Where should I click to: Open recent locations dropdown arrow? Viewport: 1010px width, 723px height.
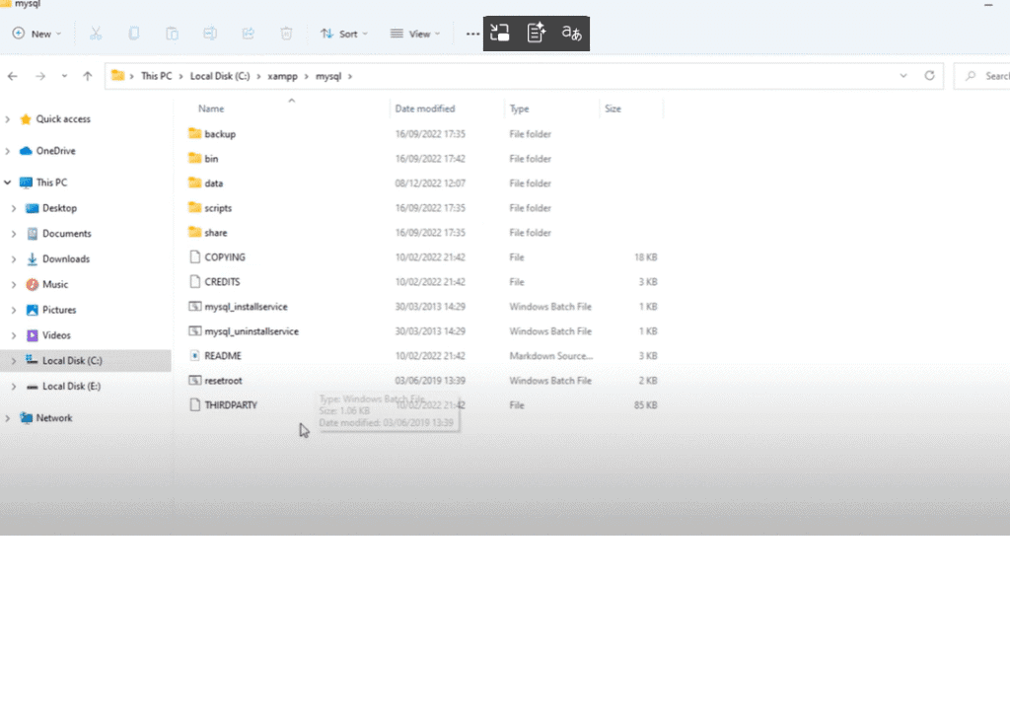pyautogui.click(x=64, y=76)
